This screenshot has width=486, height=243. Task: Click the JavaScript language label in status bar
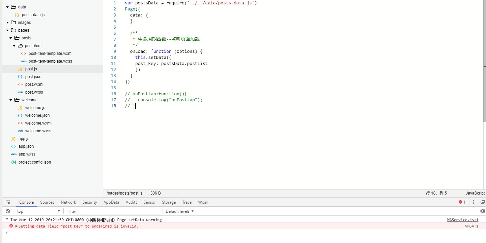(x=475, y=193)
